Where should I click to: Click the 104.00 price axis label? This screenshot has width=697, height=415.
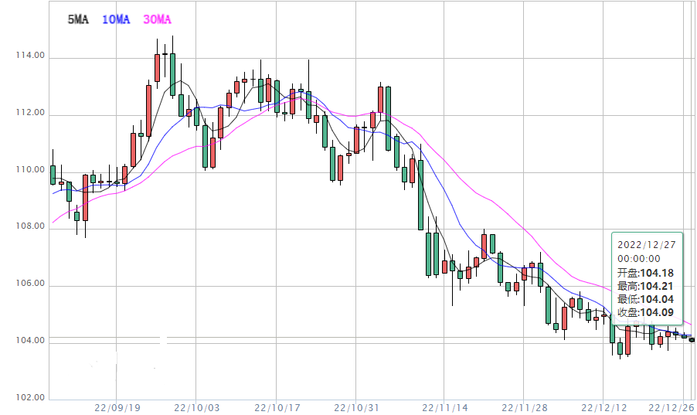[x=30, y=340]
